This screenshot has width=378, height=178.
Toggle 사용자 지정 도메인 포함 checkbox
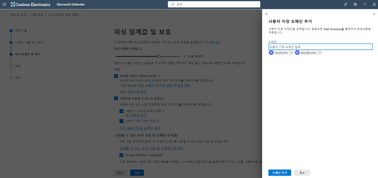pyautogui.click(x=121, y=121)
